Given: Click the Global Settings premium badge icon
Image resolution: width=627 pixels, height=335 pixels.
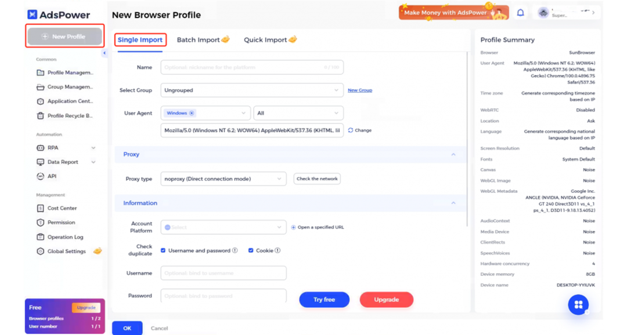Looking at the screenshot, I should [98, 251].
